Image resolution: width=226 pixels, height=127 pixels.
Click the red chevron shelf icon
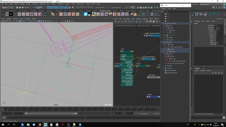coord(114,14)
